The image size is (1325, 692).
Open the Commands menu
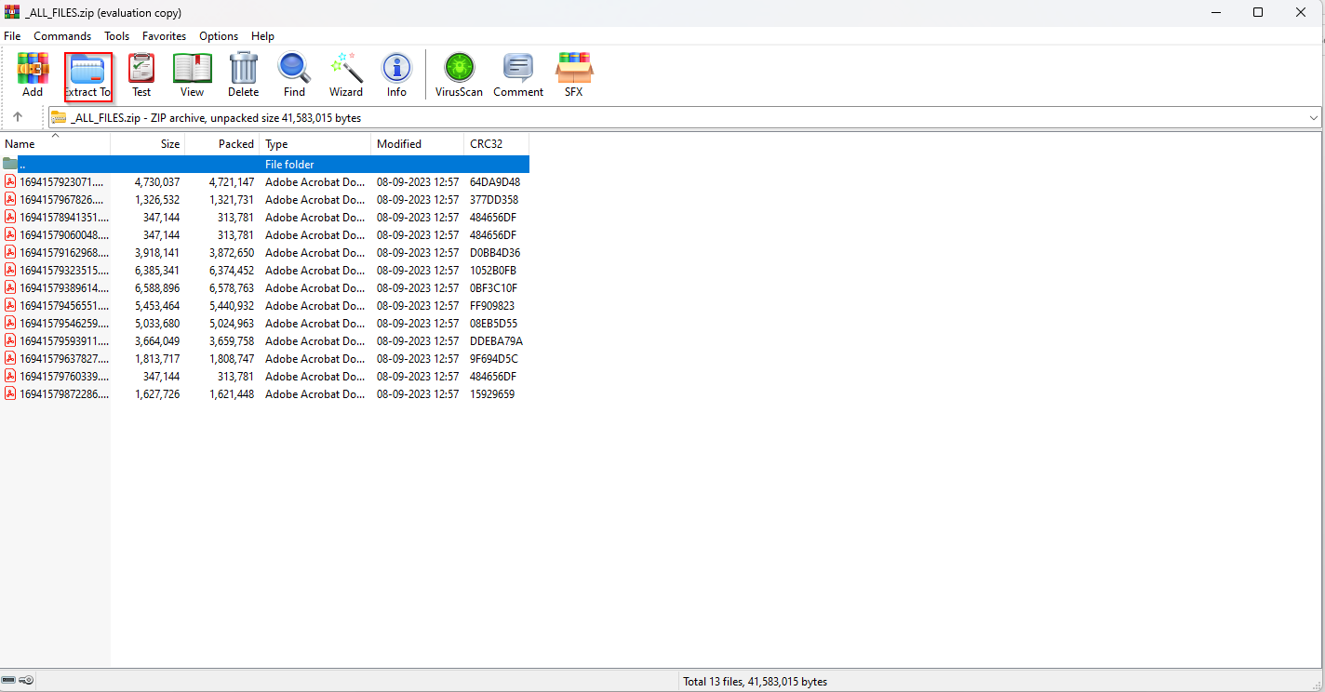(x=62, y=36)
